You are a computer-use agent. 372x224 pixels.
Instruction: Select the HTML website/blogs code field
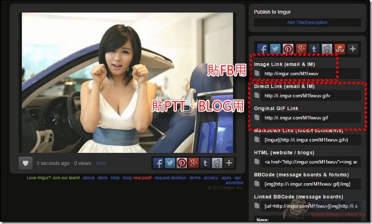pos(311,162)
